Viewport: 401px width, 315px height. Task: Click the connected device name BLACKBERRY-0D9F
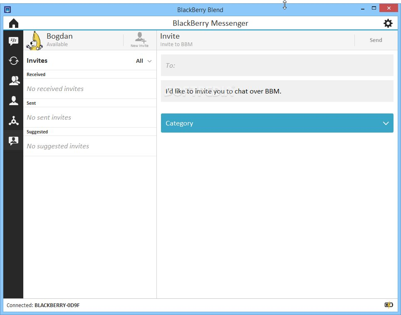57,305
